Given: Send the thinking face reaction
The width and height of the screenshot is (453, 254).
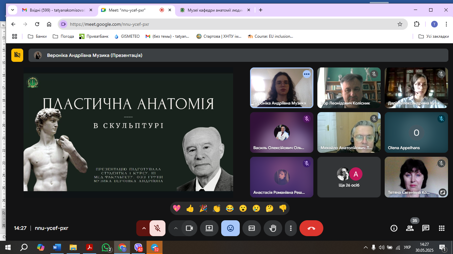Looking at the screenshot, I should (270, 208).
